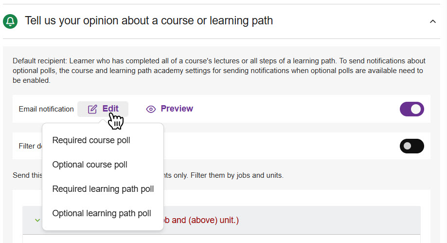Viewport: 447px width, 243px height.
Task: Pick Required learning path poll
Action: tap(103, 189)
